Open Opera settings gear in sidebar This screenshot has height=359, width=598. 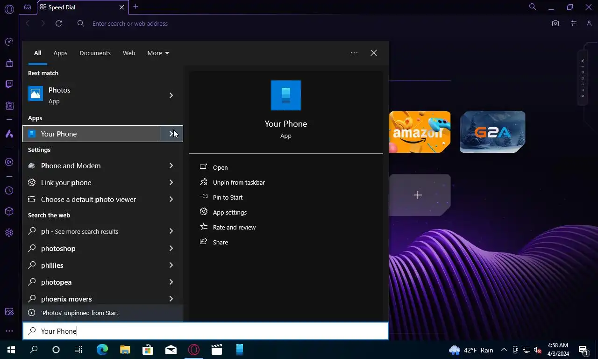click(x=9, y=233)
